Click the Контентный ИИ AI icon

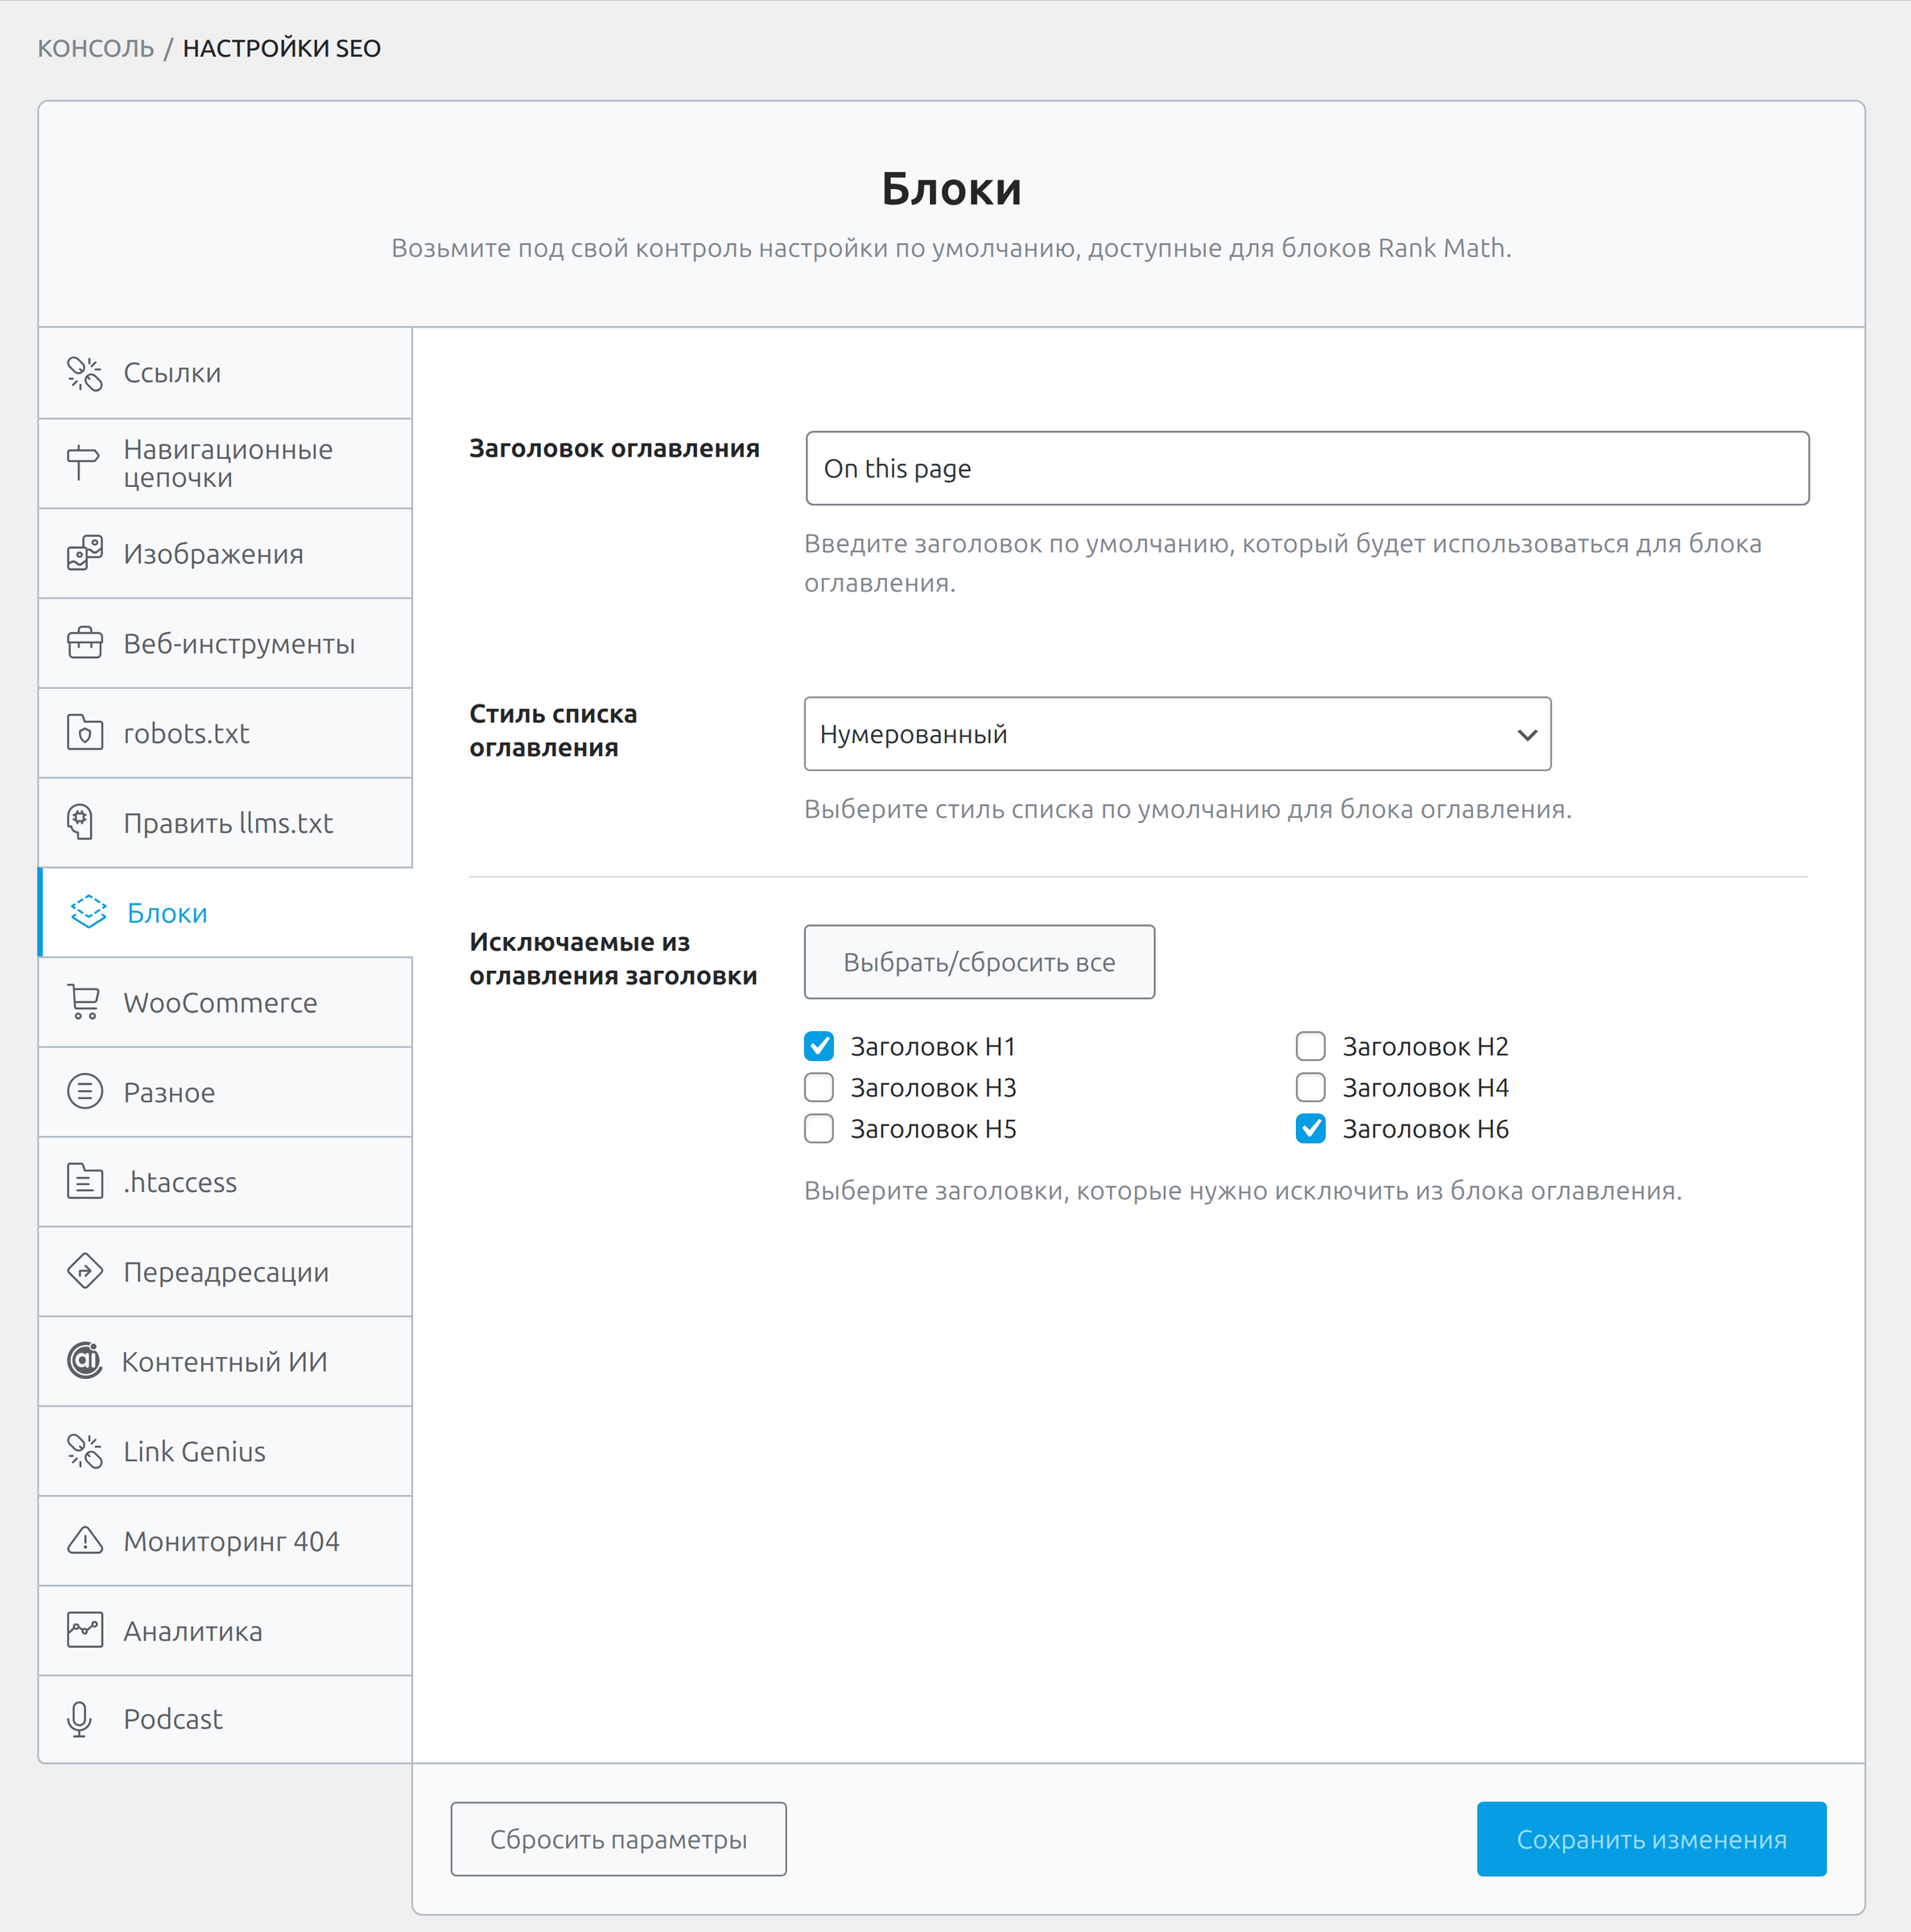pos(85,1360)
